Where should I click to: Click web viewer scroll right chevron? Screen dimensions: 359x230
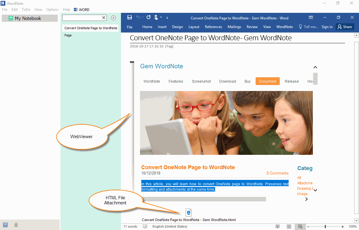point(307,199)
